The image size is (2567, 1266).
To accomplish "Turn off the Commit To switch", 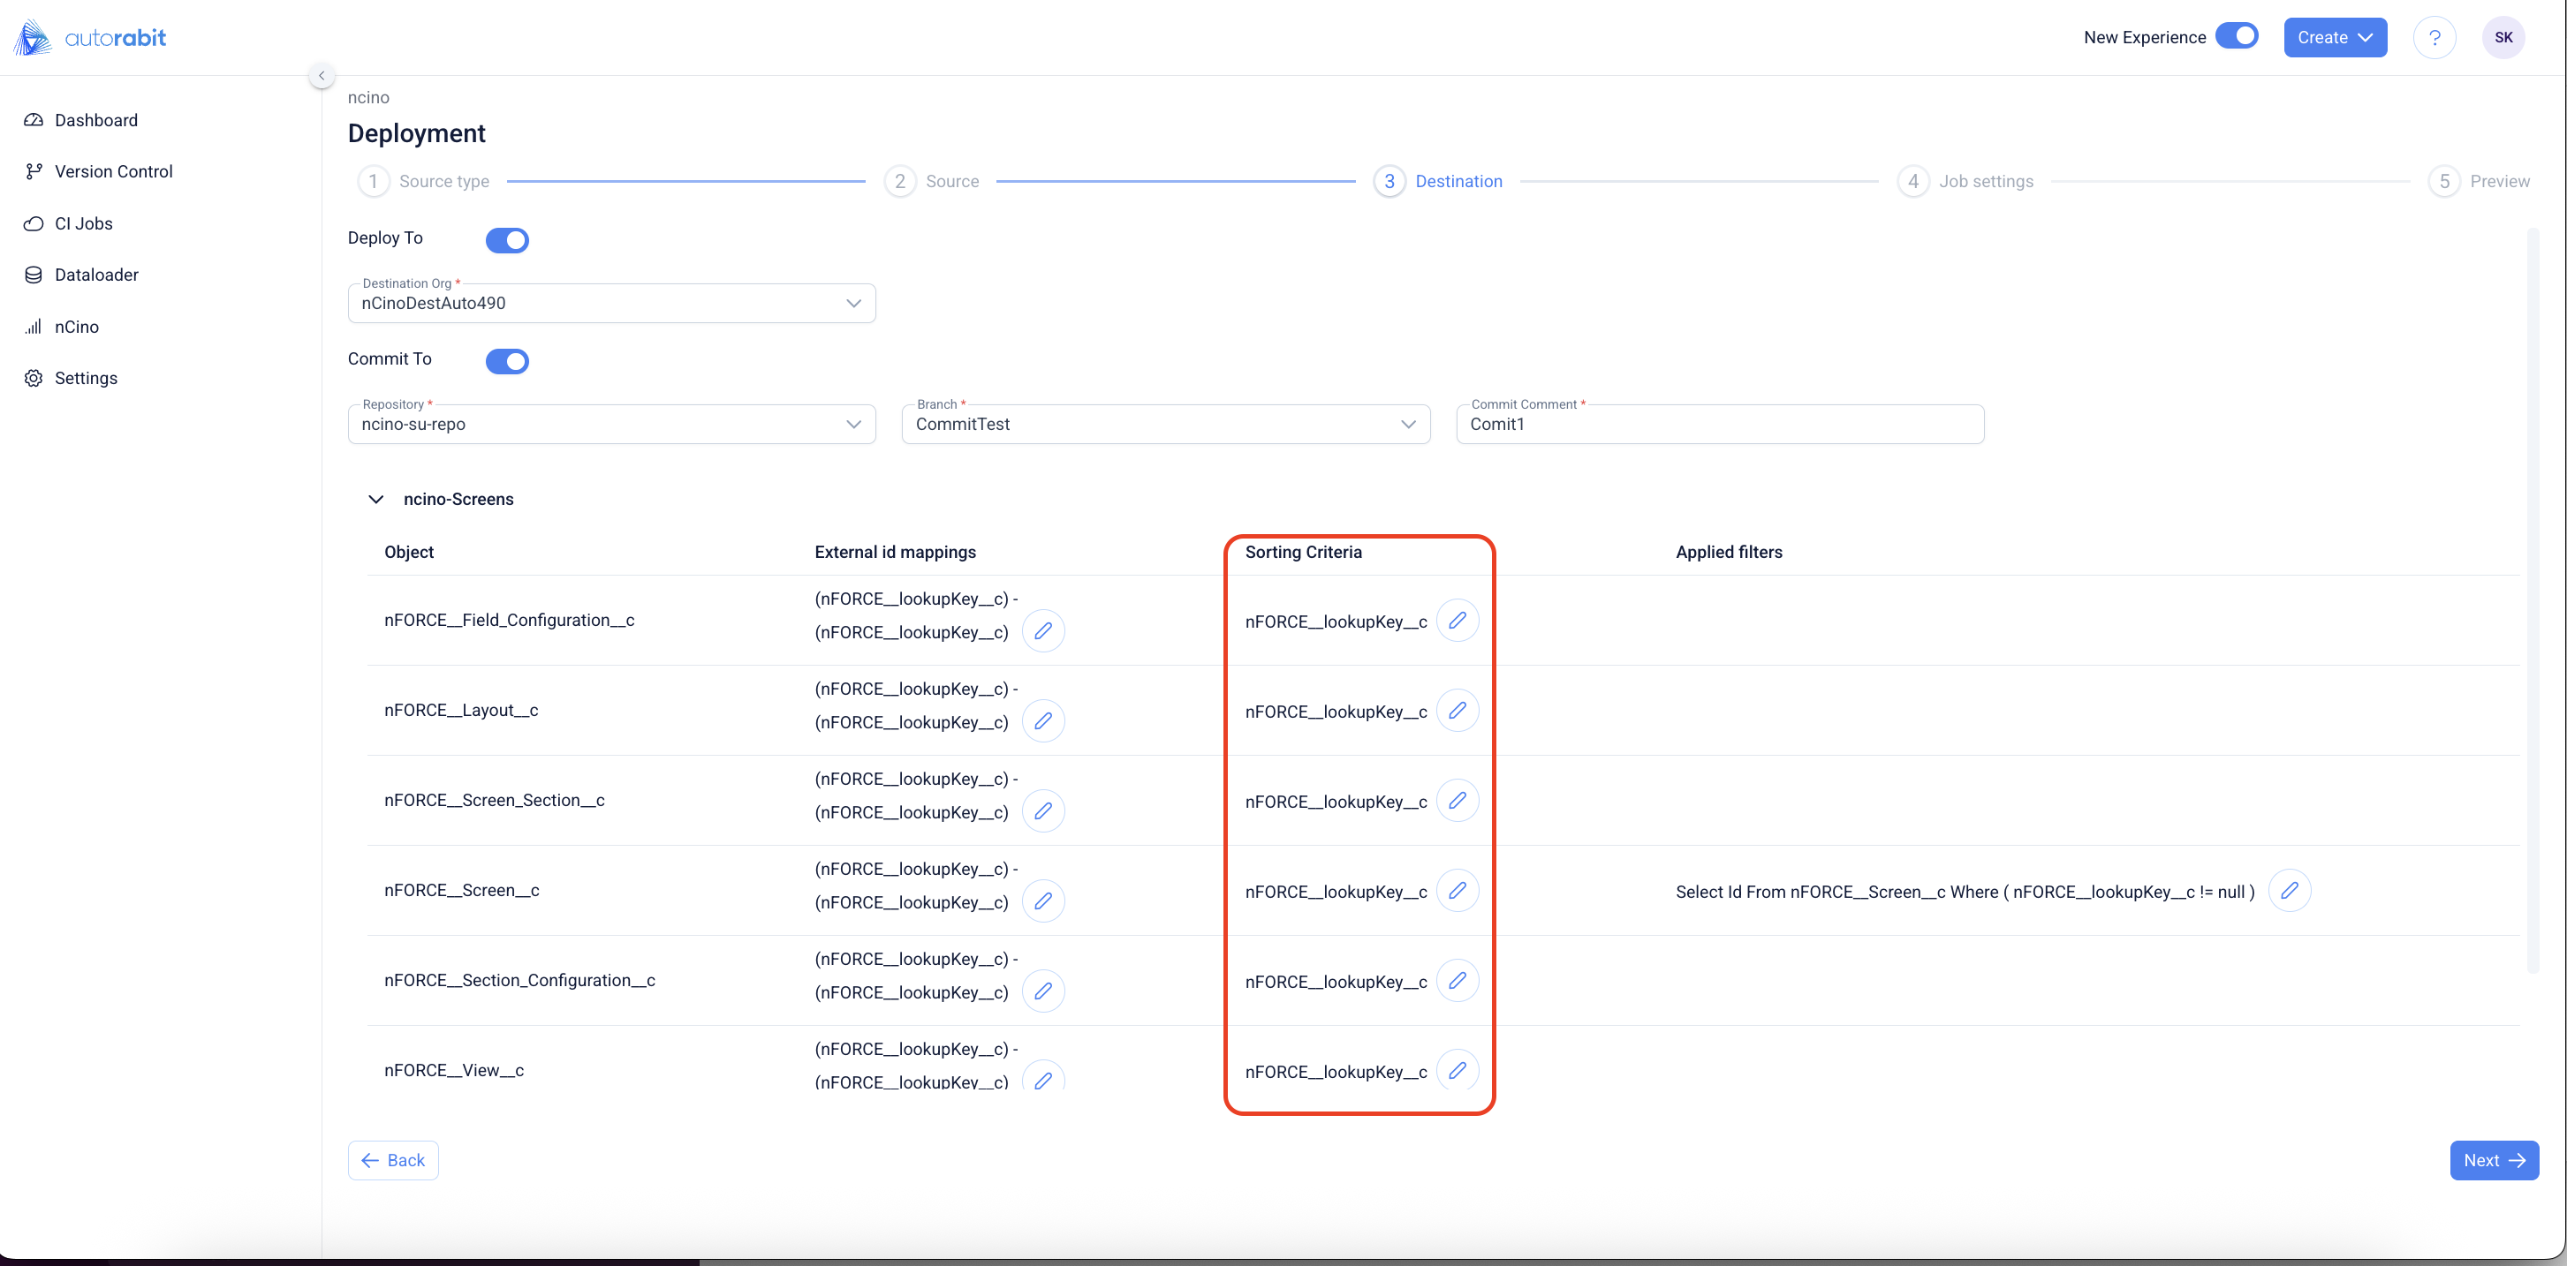I will pos(506,360).
